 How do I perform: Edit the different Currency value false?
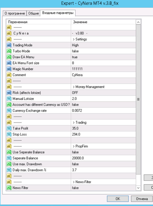(x=75, y=105)
